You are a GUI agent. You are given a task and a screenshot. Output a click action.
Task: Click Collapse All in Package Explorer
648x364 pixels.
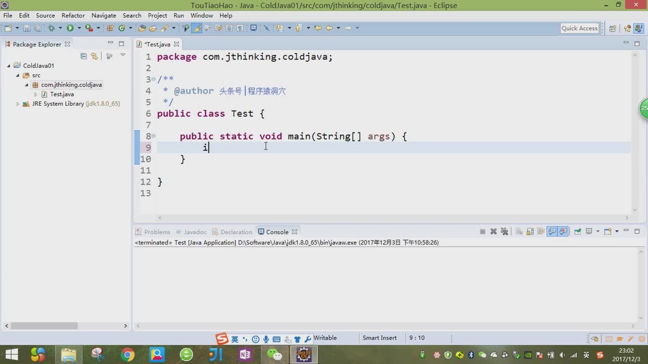(x=84, y=56)
